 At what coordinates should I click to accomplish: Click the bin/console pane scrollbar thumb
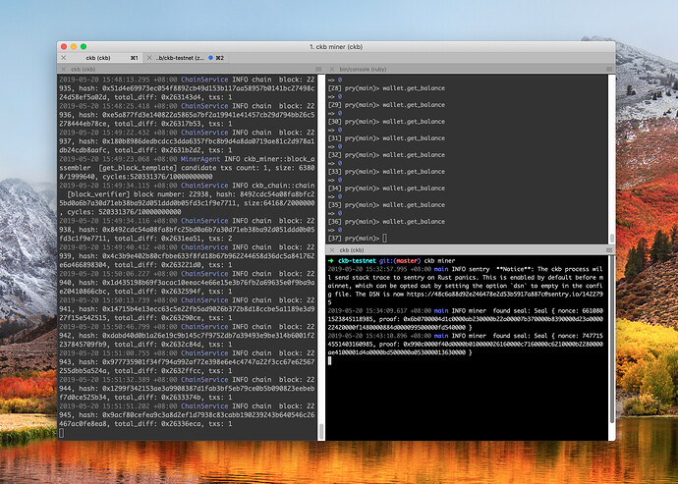tap(612, 239)
